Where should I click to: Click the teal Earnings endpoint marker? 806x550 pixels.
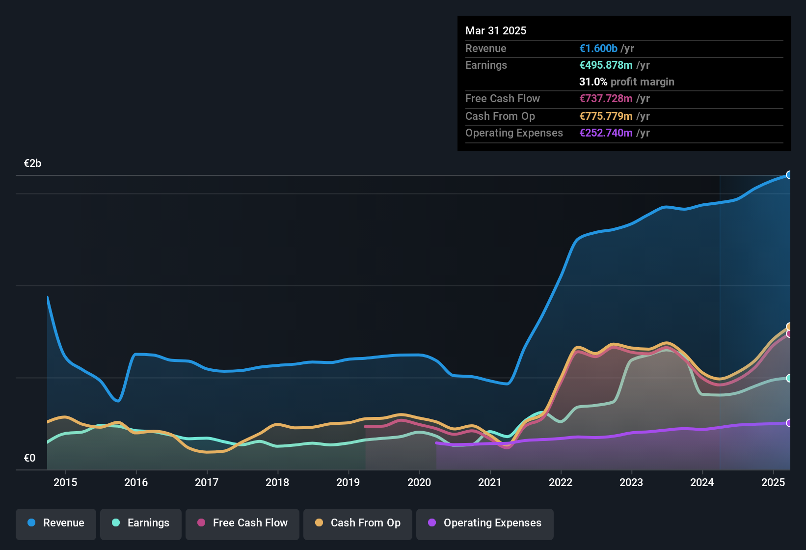(x=789, y=378)
